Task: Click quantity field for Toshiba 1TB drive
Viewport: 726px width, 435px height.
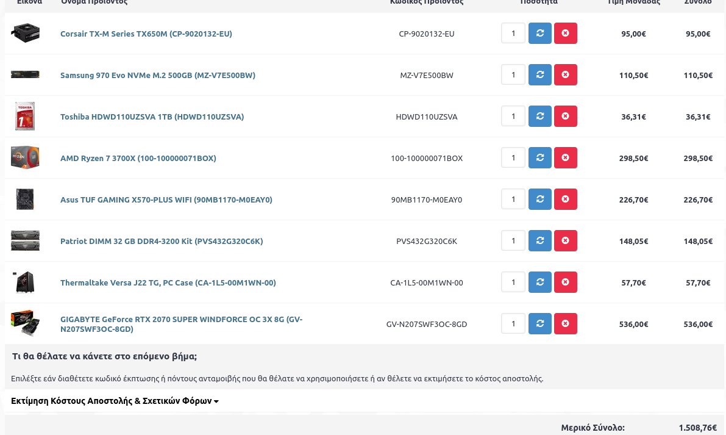Action: click(x=513, y=117)
